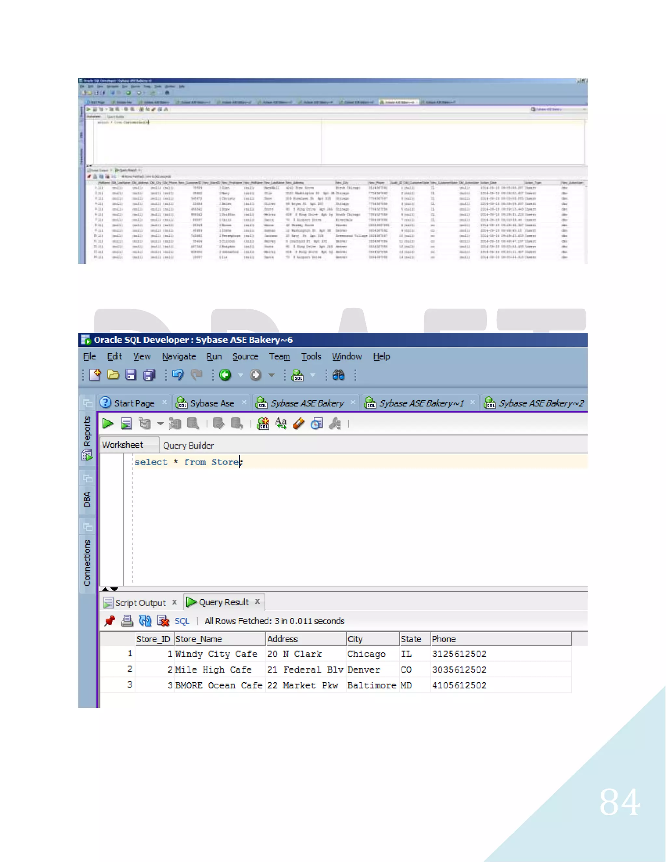Open SQL History clock icon
Viewport: 666px width, 862px height.
click(316, 424)
